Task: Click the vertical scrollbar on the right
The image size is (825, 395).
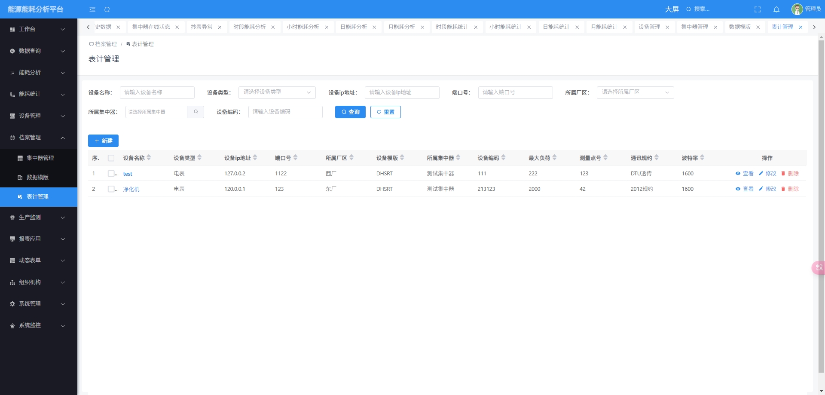Action: coord(821,206)
